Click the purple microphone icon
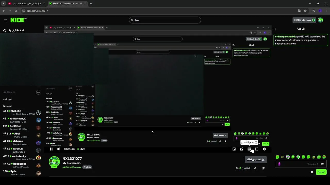This screenshot has height=185, width=330. (279, 164)
